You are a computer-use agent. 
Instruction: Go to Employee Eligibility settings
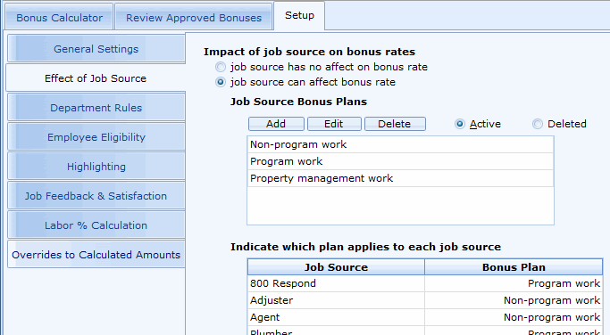(96, 137)
